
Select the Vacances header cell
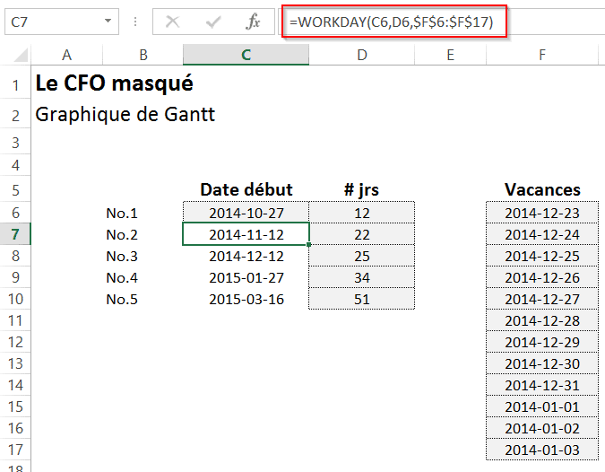[x=541, y=190]
